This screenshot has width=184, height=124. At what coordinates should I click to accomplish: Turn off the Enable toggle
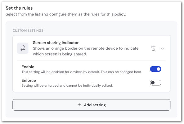point(155,69)
